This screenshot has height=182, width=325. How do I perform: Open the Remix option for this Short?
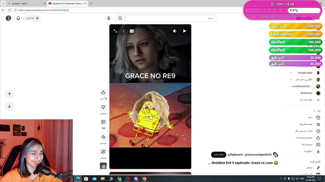coord(103,152)
